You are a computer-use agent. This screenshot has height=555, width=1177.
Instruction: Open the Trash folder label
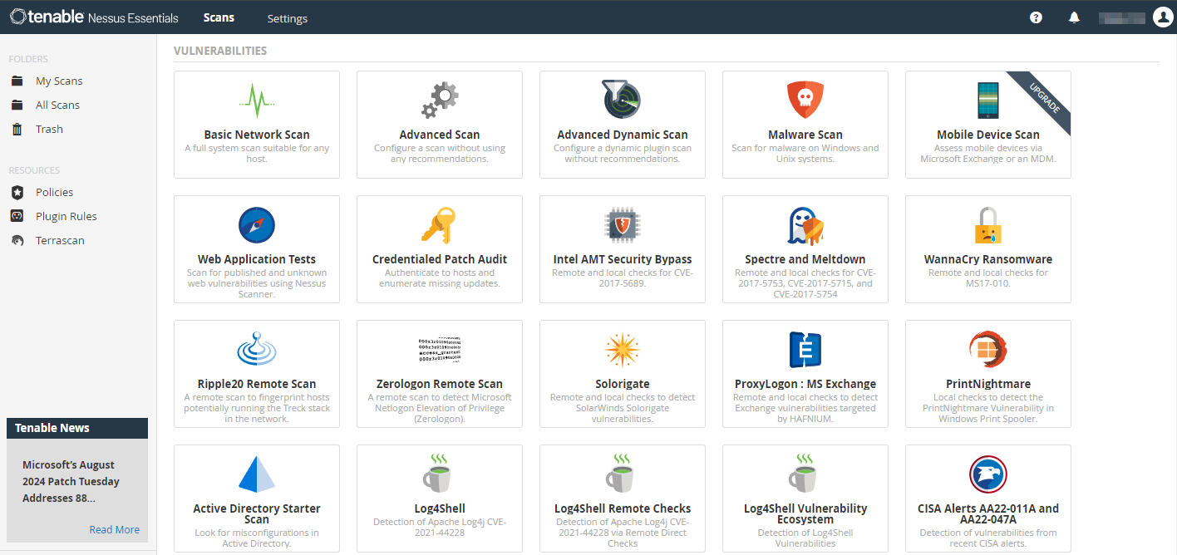coord(49,129)
